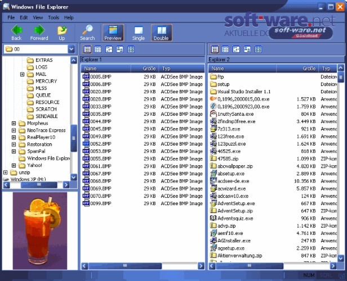Expand the RealPlayer10 folder node

point(14,137)
